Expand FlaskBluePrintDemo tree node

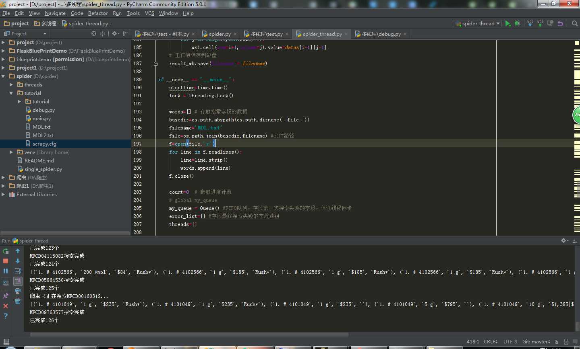3,51
